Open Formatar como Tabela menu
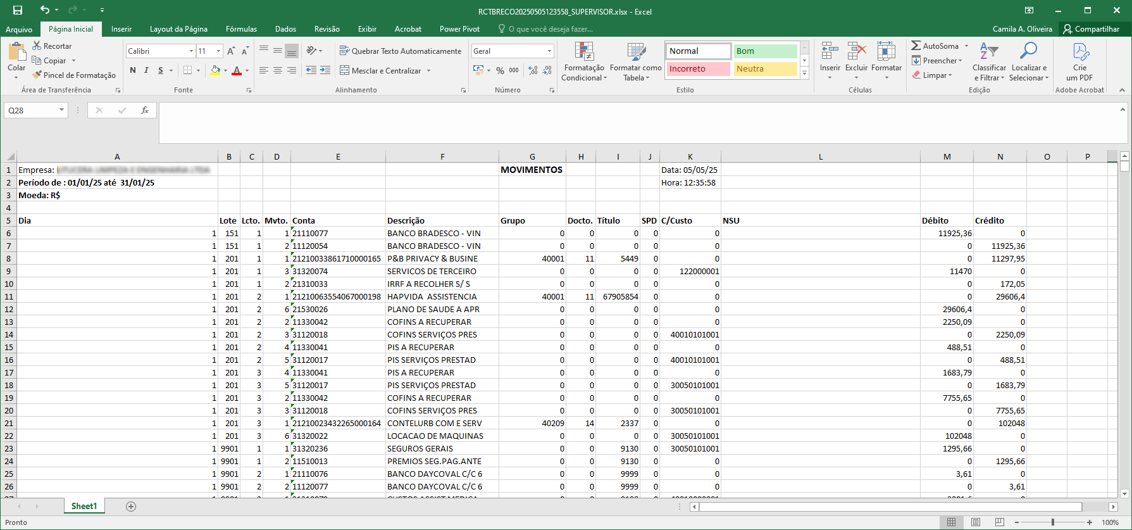Image resolution: width=1132 pixels, height=530 pixels. (636, 61)
